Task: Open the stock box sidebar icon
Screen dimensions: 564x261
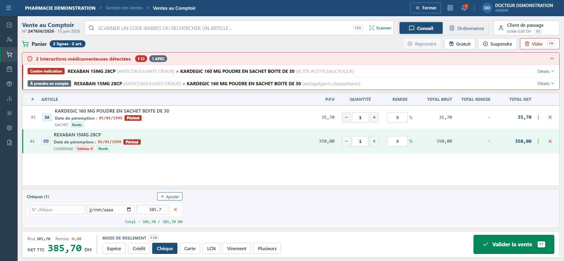Action: pyautogui.click(x=9, y=84)
